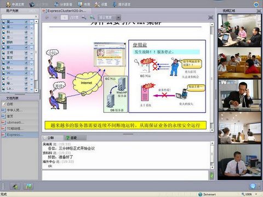Select the video of man on phone
Viewport: 263px width, 197px height.
(x=239, y=95)
